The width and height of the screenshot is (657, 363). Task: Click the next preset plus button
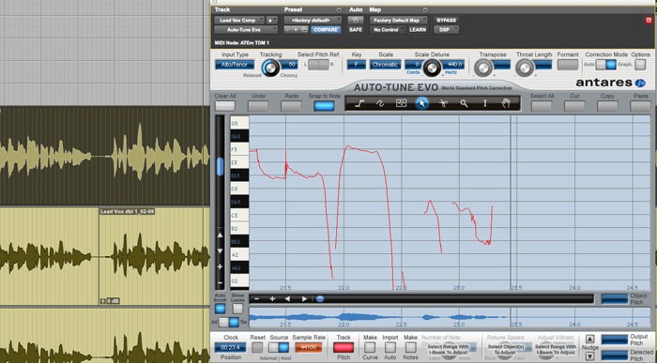[x=296, y=30]
